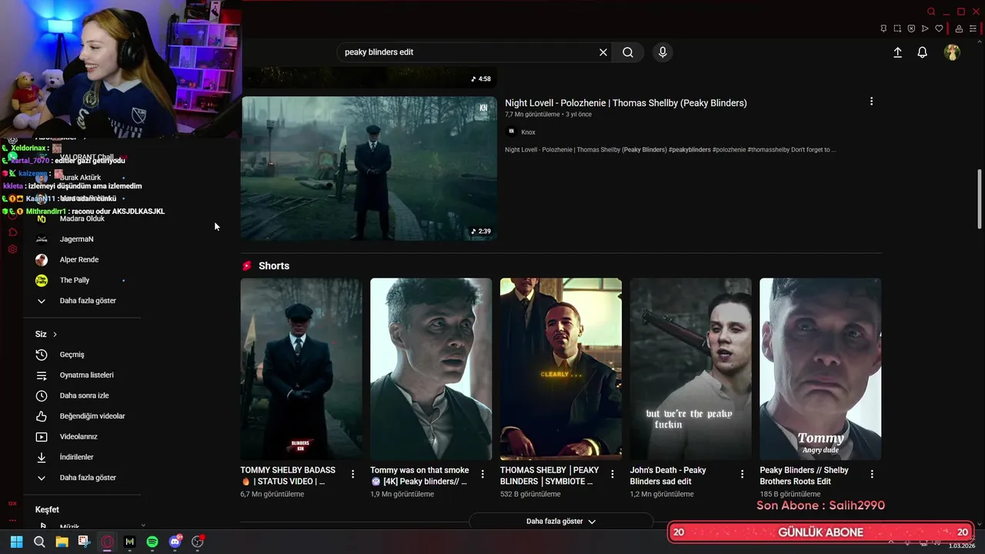Viewport: 985px width, 554px height.
Task: Expand more Shorts with 'Daha fazla göster' button
Action: tap(561, 521)
